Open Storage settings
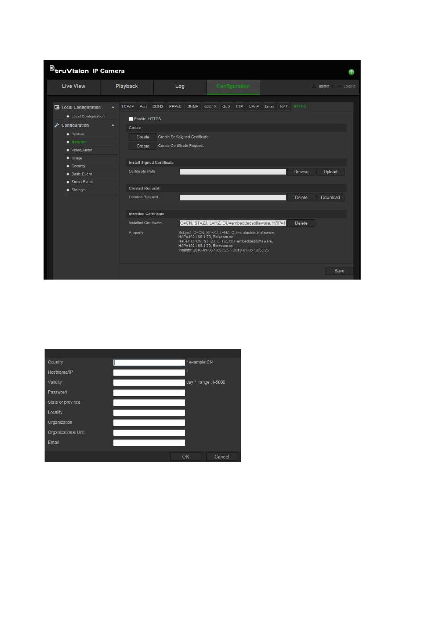 click(78, 190)
